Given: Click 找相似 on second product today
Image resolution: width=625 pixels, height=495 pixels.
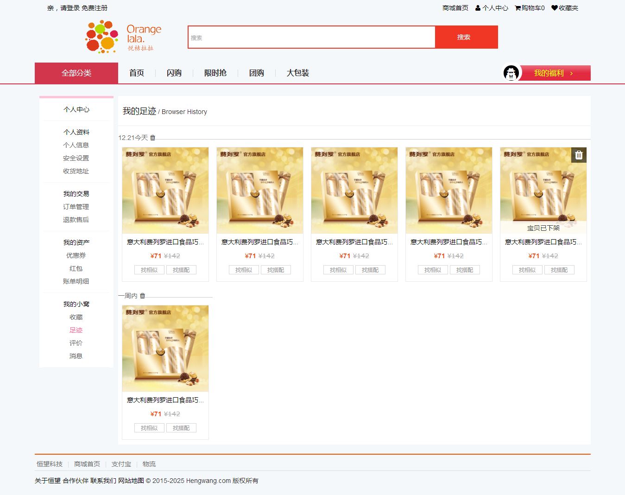Looking at the screenshot, I should point(244,270).
